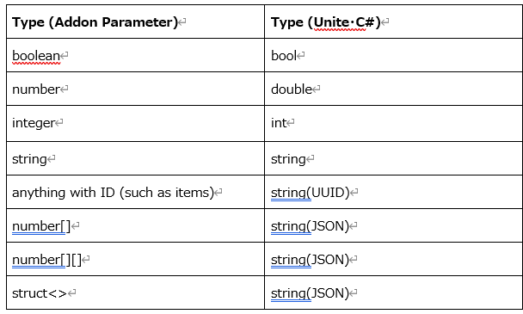523x314 pixels.
Task: Click 'anything with ID (such as items)' cell
Action: point(135,192)
